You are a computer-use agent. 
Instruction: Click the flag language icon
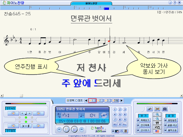pyautogui.click(x=157, y=132)
